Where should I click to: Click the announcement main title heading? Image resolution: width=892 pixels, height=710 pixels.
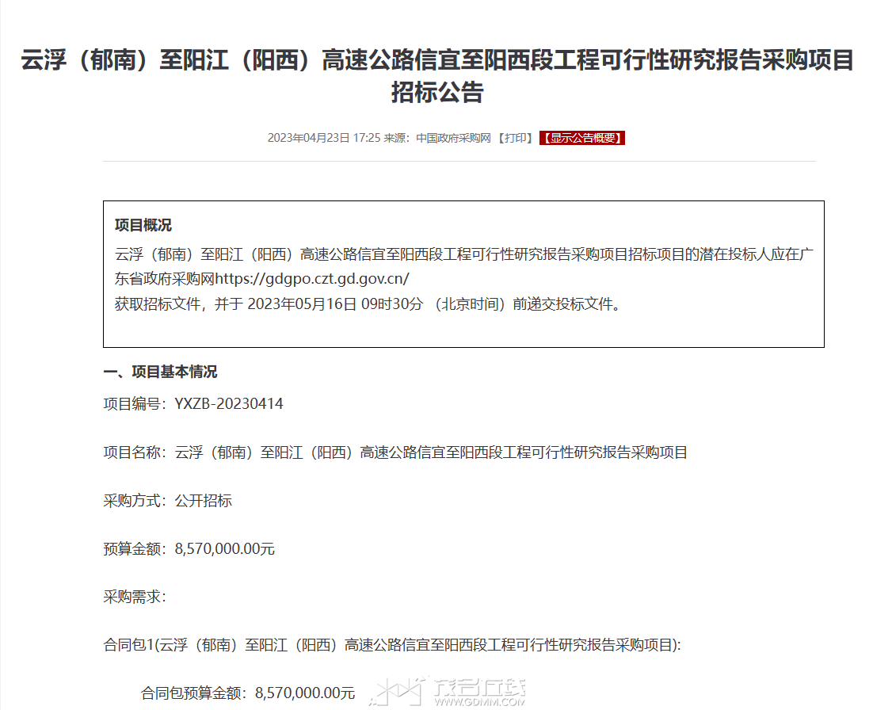pos(437,76)
